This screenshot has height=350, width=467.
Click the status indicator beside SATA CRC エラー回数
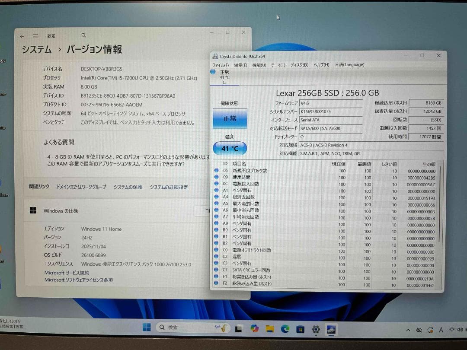click(x=216, y=270)
